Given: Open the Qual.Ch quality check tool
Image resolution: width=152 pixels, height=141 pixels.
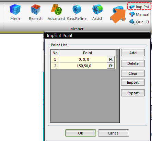Looking at the screenshot, I should click(139, 22).
